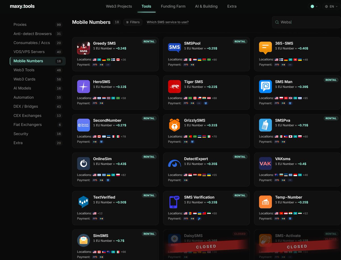Open VDS/VPS Servers category
341x260 pixels.
[x=38, y=52]
